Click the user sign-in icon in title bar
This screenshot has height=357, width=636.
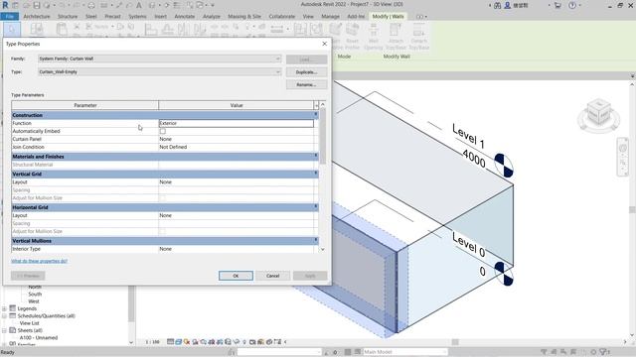[507, 5]
